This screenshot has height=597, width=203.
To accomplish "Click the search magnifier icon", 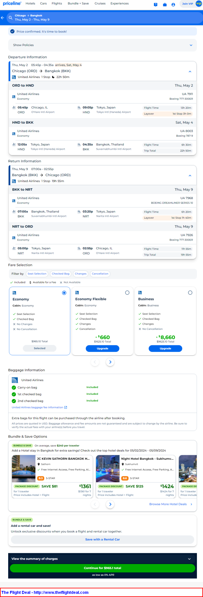I will point(11,18).
